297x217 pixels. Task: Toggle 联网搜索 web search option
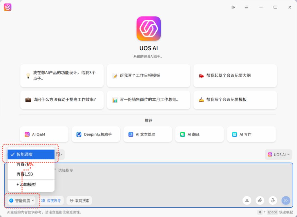click(x=79, y=200)
